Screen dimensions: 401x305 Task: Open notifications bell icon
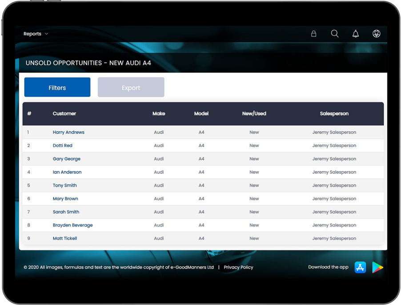tap(356, 34)
